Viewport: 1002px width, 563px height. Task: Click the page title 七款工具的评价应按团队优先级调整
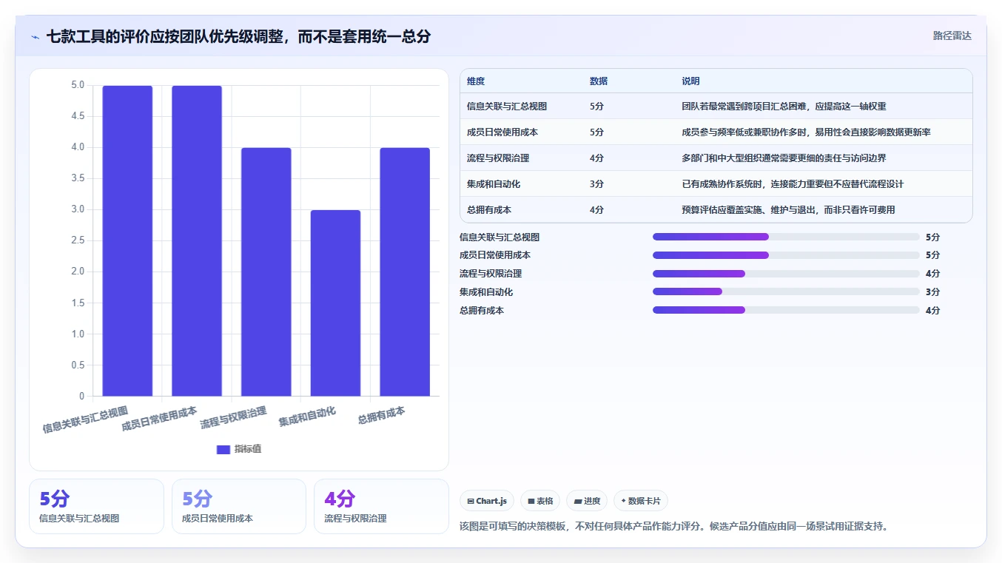(x=238, y=36)
